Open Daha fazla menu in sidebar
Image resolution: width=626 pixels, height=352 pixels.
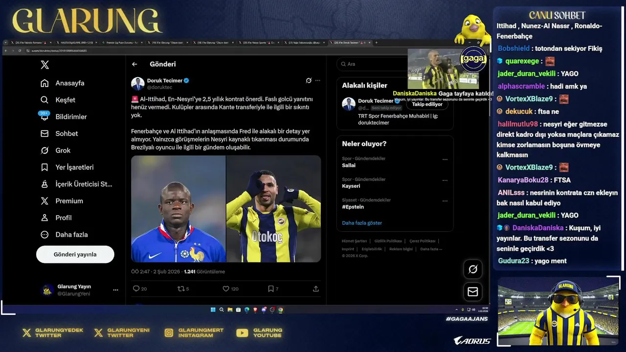click(64, 235)
